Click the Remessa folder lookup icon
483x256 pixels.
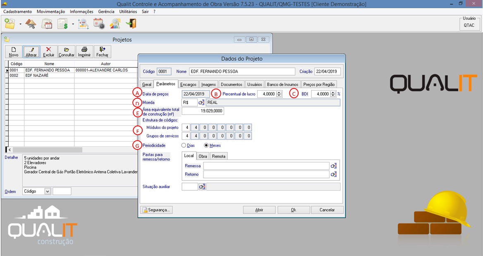pos(334,166)
